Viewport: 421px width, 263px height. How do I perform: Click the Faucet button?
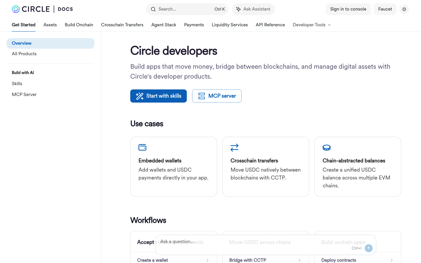(x=385, y=9)
